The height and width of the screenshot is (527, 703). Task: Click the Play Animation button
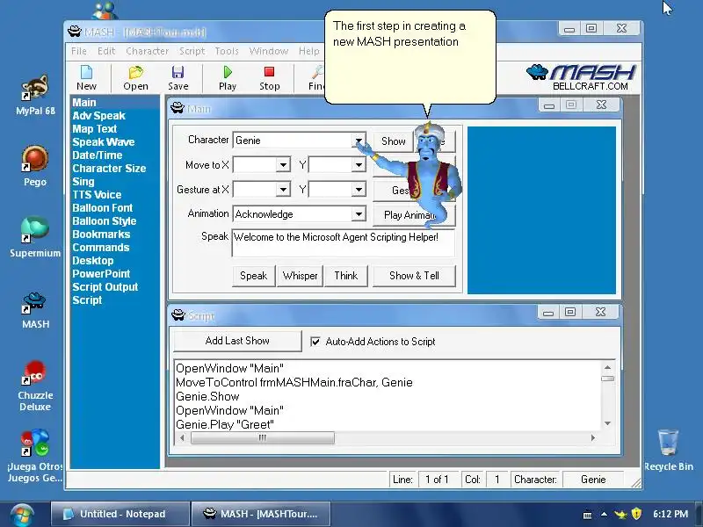414,215
